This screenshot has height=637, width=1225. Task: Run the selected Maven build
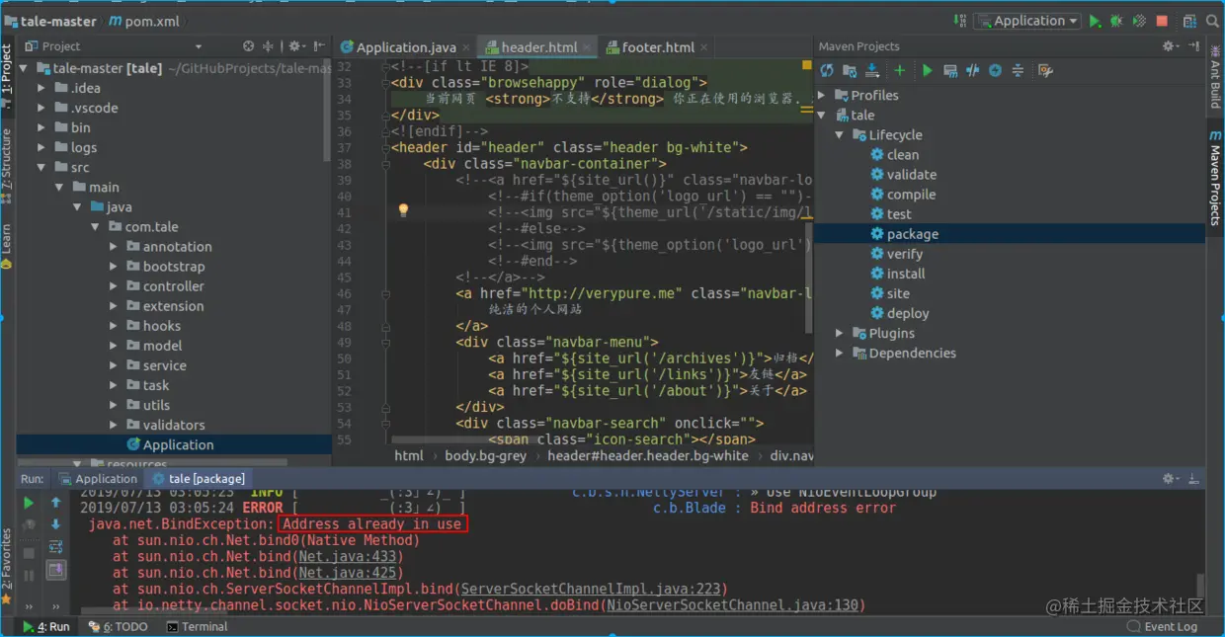[x=927, y=70]
